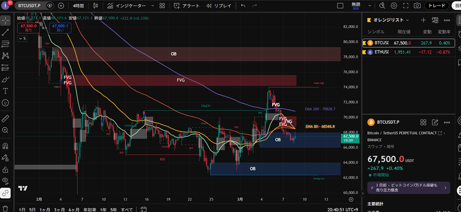The image size is (461, 212).
Task: Open chart settings hexagon gear icon
Action: (x=394, y=6)
